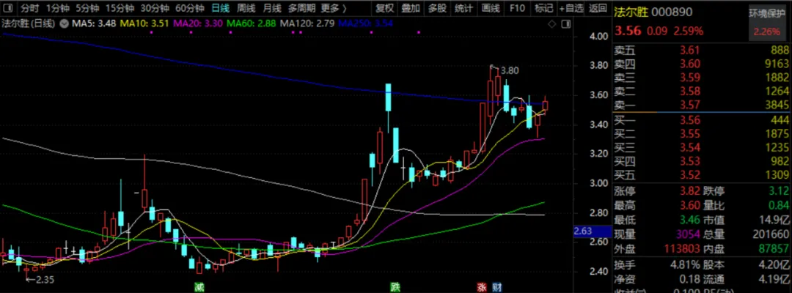Viewport: 792px width, 293px height.
Task: Click the 总量 201660 value
Action: (x=771, y=234)
